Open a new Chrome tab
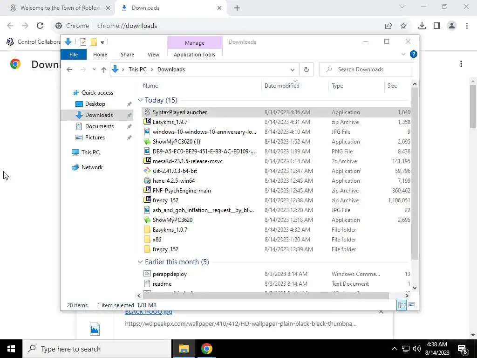The image size is (477, 358). click(237, 8)
